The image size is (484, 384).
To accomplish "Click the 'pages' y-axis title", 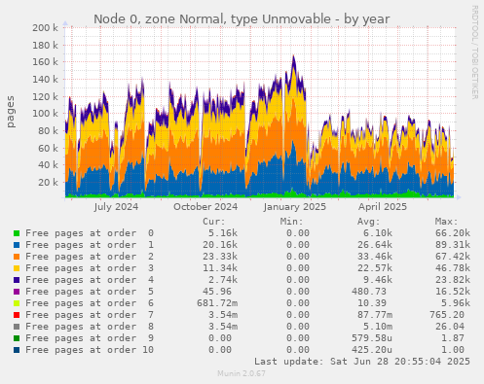I will pos(11,112).
